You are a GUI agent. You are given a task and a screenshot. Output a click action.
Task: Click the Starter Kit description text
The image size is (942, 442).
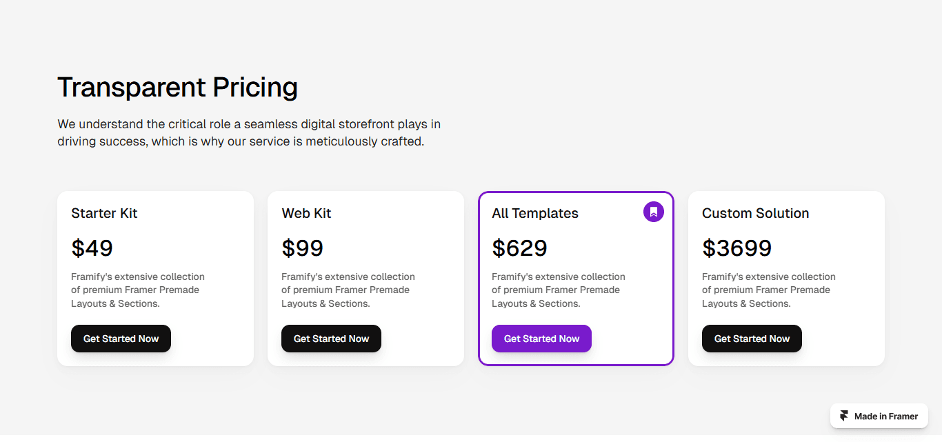pos(138,290)
